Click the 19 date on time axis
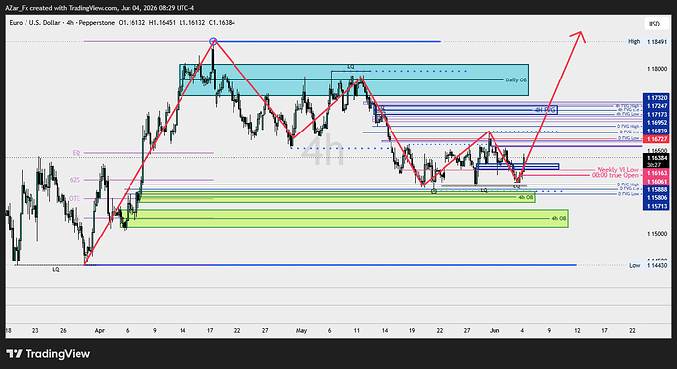 [x=412, y=330]
